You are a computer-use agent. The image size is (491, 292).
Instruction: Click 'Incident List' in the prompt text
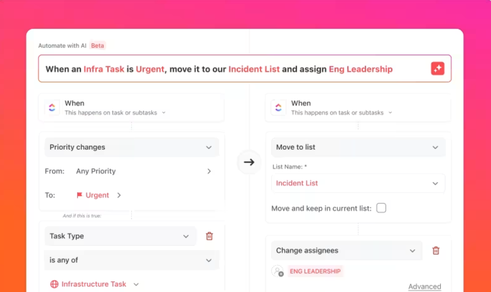[x=254, y=69]
